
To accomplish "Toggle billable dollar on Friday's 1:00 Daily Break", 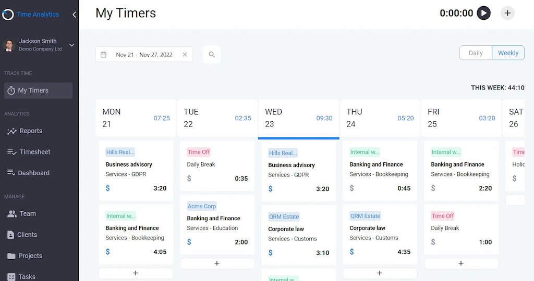I will [x=433, y=242].
